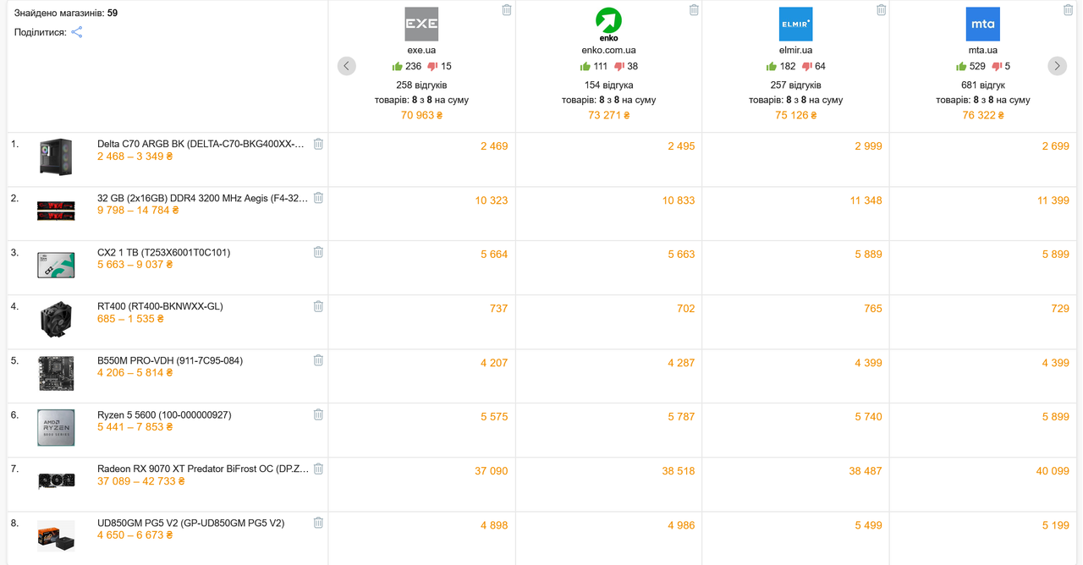Remove elmir.ua store column with trash icon
Viewport: 1083px width, 565px height.
pos(881,10)
